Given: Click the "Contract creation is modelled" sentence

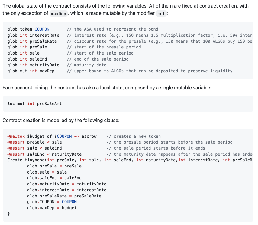Looking at the screenshot, I should click(61, 120).
